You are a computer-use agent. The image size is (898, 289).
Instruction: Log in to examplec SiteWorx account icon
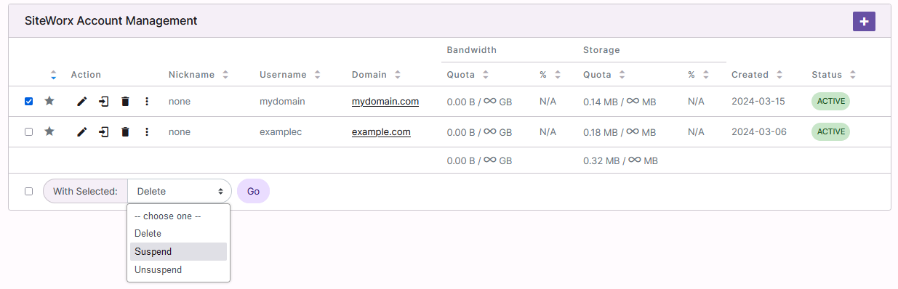[x=104, y=132]
